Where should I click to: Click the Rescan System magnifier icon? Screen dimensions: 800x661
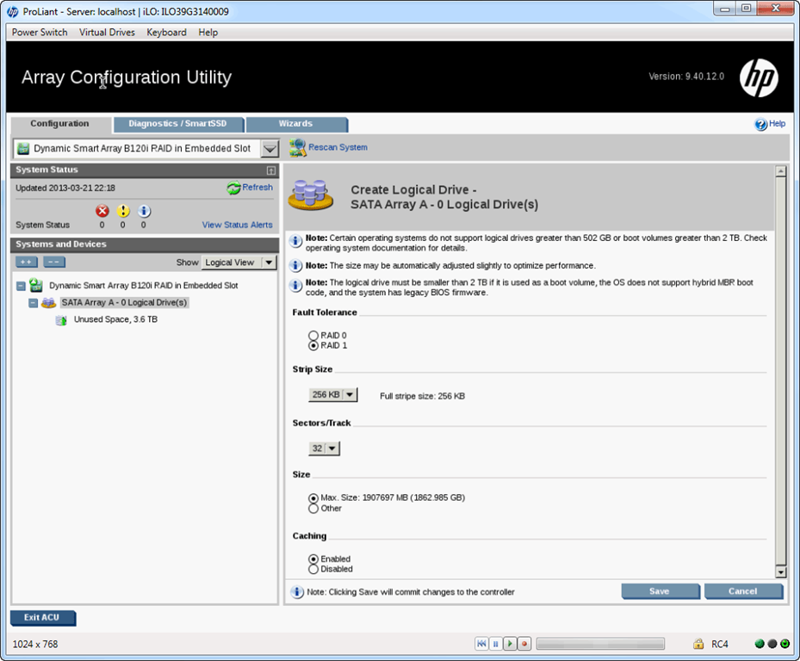coord(297,147)
